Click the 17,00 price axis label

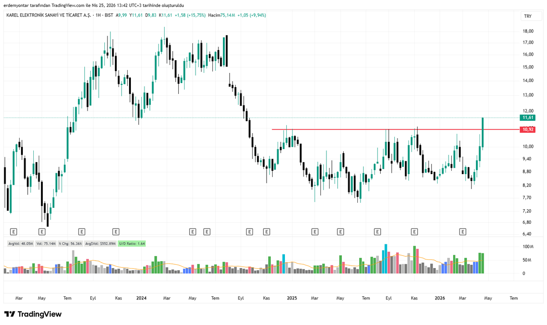point(528,42)
